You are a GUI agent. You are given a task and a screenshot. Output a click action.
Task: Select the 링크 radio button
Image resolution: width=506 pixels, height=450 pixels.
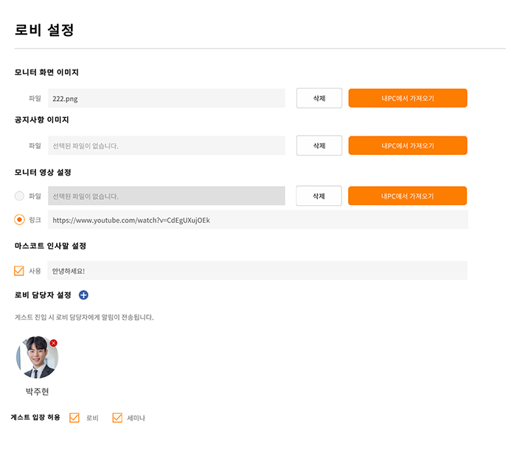(19, 220)
